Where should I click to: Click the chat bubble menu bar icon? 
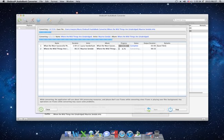(x=176, y=1)
